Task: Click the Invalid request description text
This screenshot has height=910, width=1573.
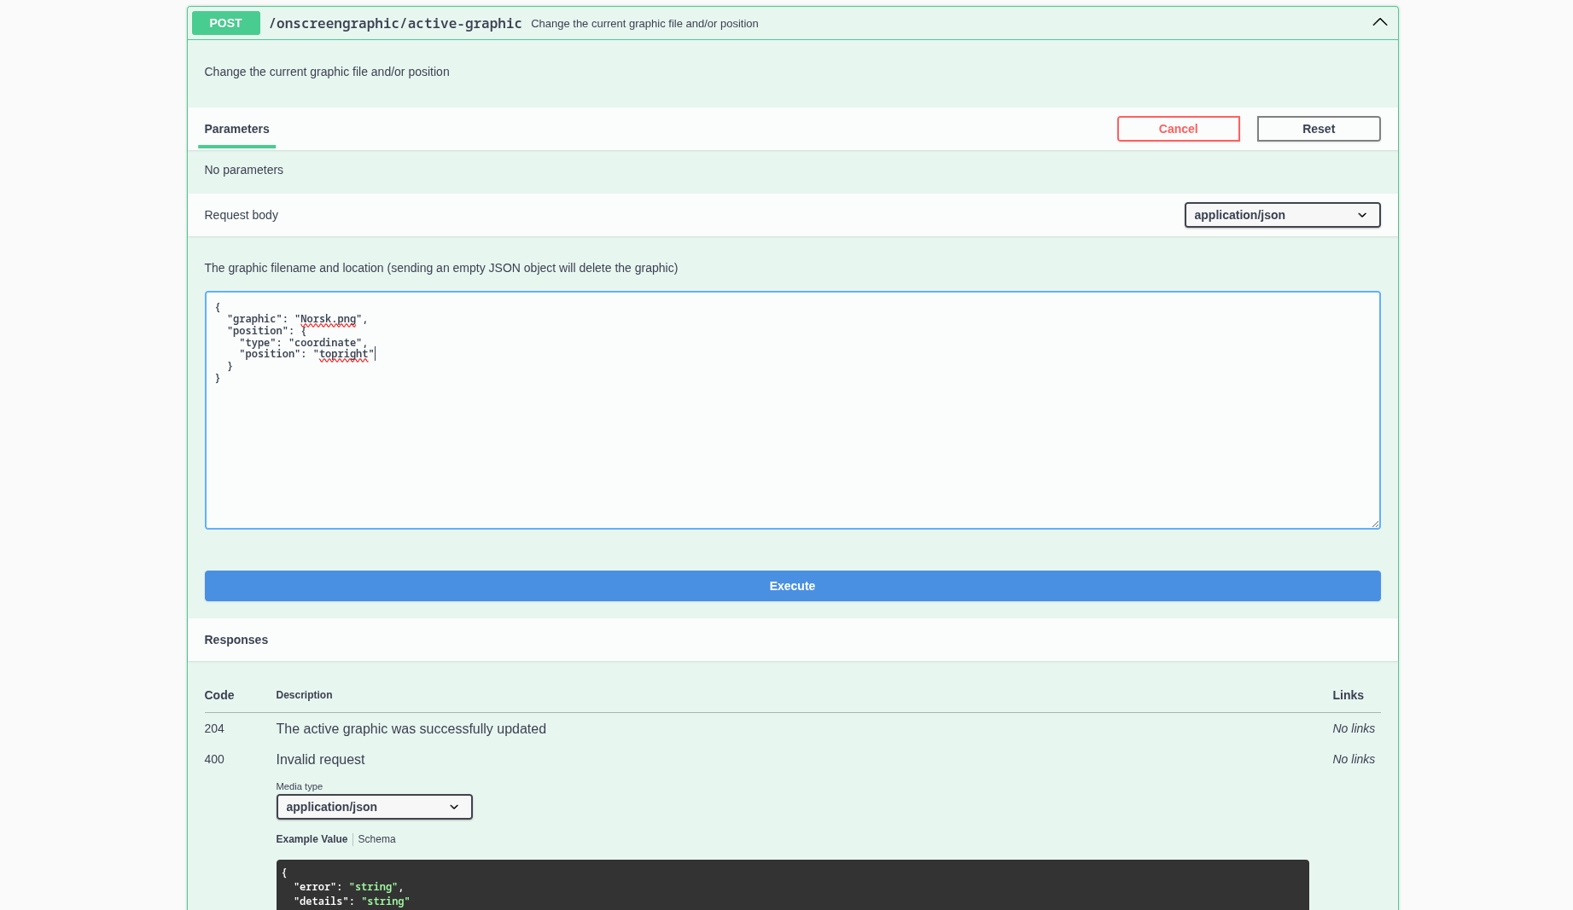Action: click(320, 759)
